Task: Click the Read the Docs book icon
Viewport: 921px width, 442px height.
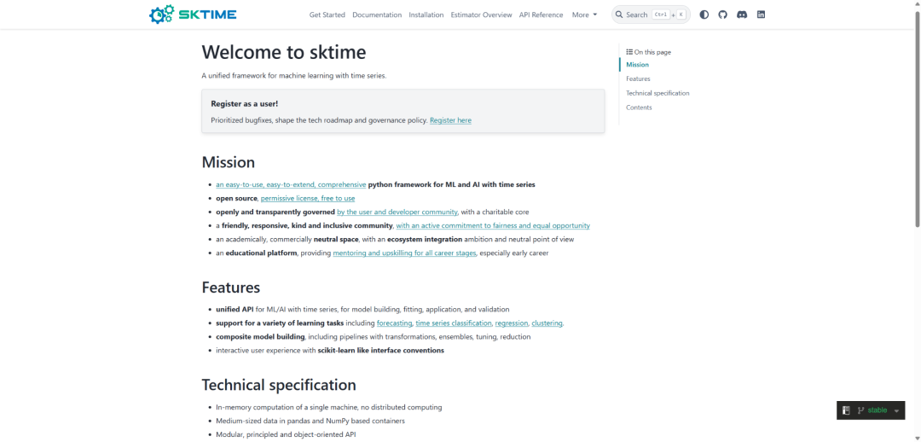Action: click(847, 410)
